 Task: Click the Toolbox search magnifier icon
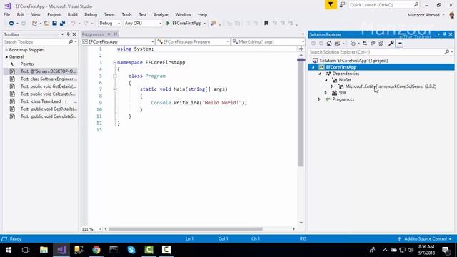point(71,42)
